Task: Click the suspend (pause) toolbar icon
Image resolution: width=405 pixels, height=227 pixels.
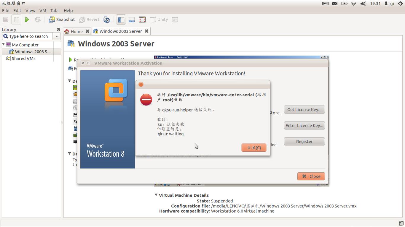Action: click(16, 20)
